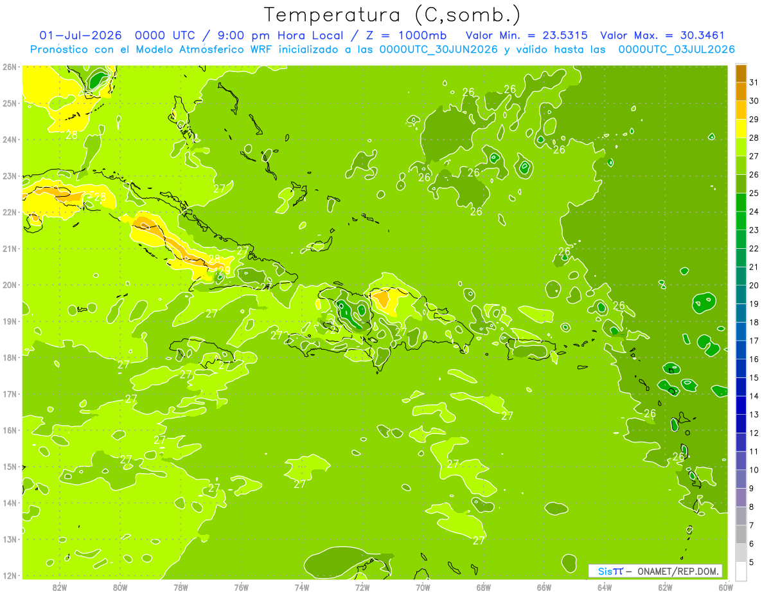Click the color scale legend value 10
The width and height of the screenshot is (771, 596).
click(754, 470)
